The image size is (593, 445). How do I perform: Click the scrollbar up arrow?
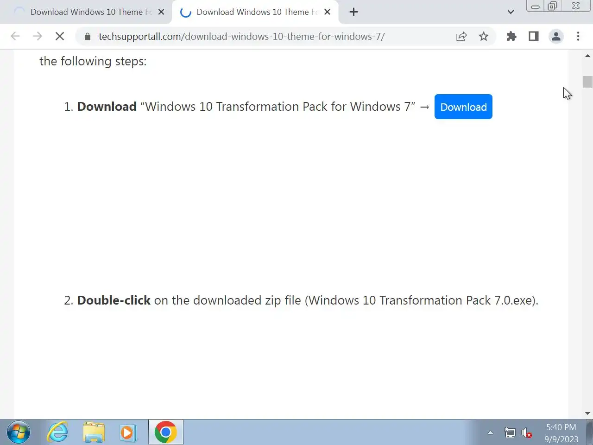[x=588, y=56]
